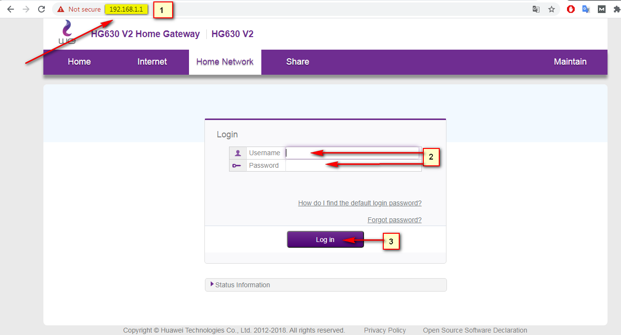
Task: Go to the Share tab
Action: pyautogui.click(x=297, y=62)
